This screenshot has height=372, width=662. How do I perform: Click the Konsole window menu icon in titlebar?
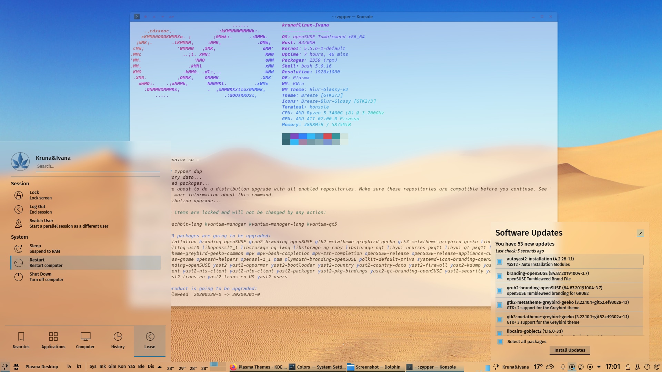point(137,17)
